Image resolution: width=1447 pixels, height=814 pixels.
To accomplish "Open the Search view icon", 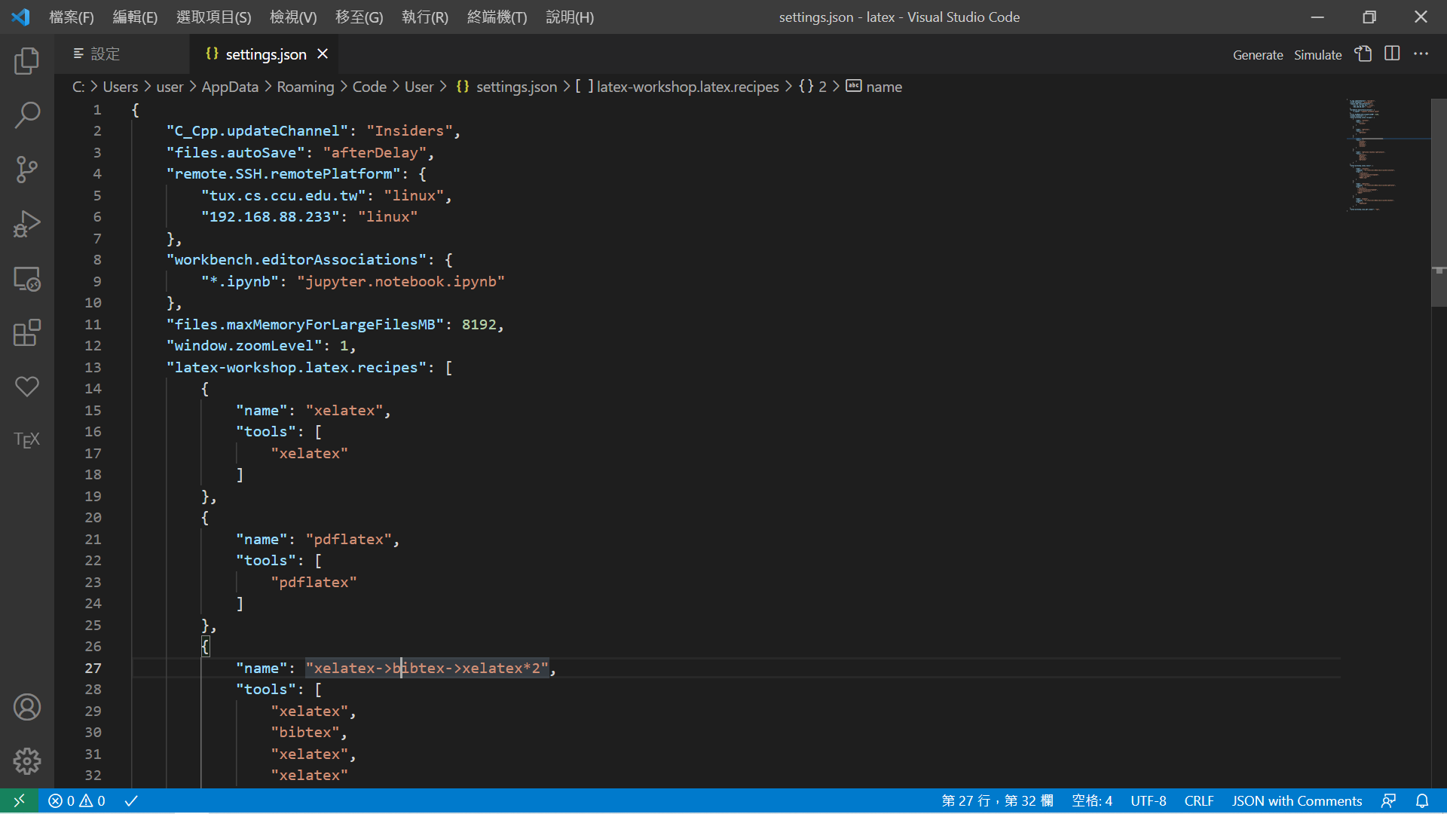I will click(27, 115).
